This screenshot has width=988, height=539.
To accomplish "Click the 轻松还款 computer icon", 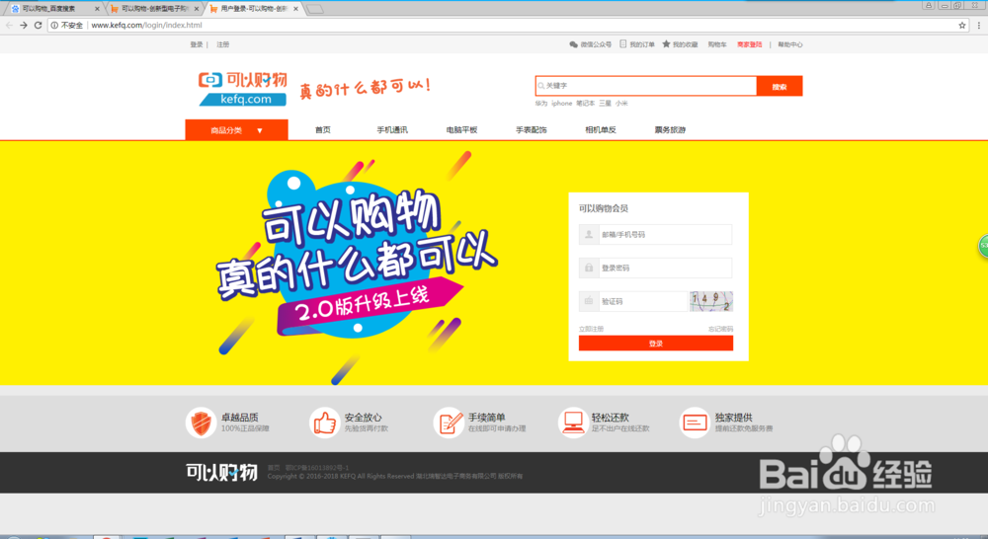I will [573, 423].
